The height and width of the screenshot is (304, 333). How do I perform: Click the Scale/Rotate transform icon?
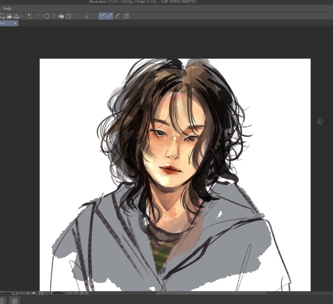[69, 16]
